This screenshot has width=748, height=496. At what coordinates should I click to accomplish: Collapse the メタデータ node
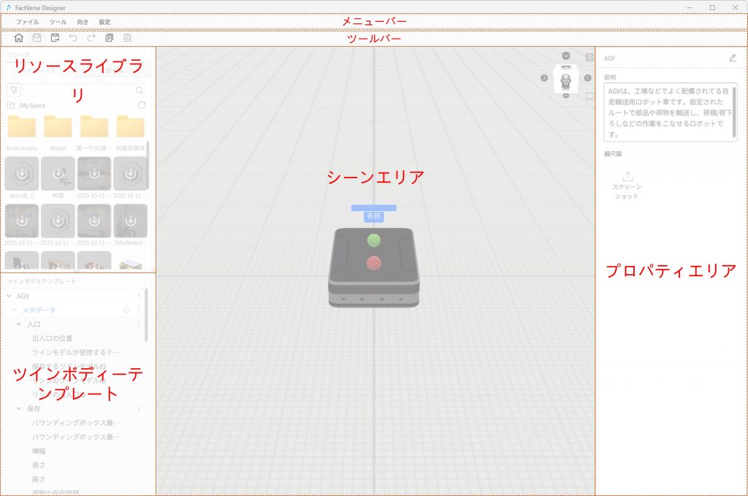coord(14,310)
